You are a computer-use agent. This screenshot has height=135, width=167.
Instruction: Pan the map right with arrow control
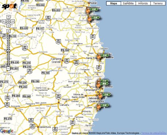[x=13, y=21]
